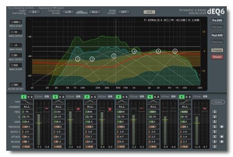Open band 2 CHANNEL ALL selector
This screenshot has height=157, width=233.
(x=58, y=107)
